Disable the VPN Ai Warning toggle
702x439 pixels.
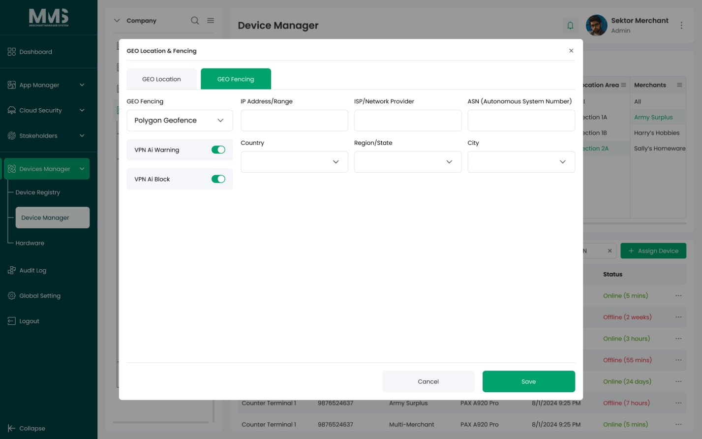218,150
